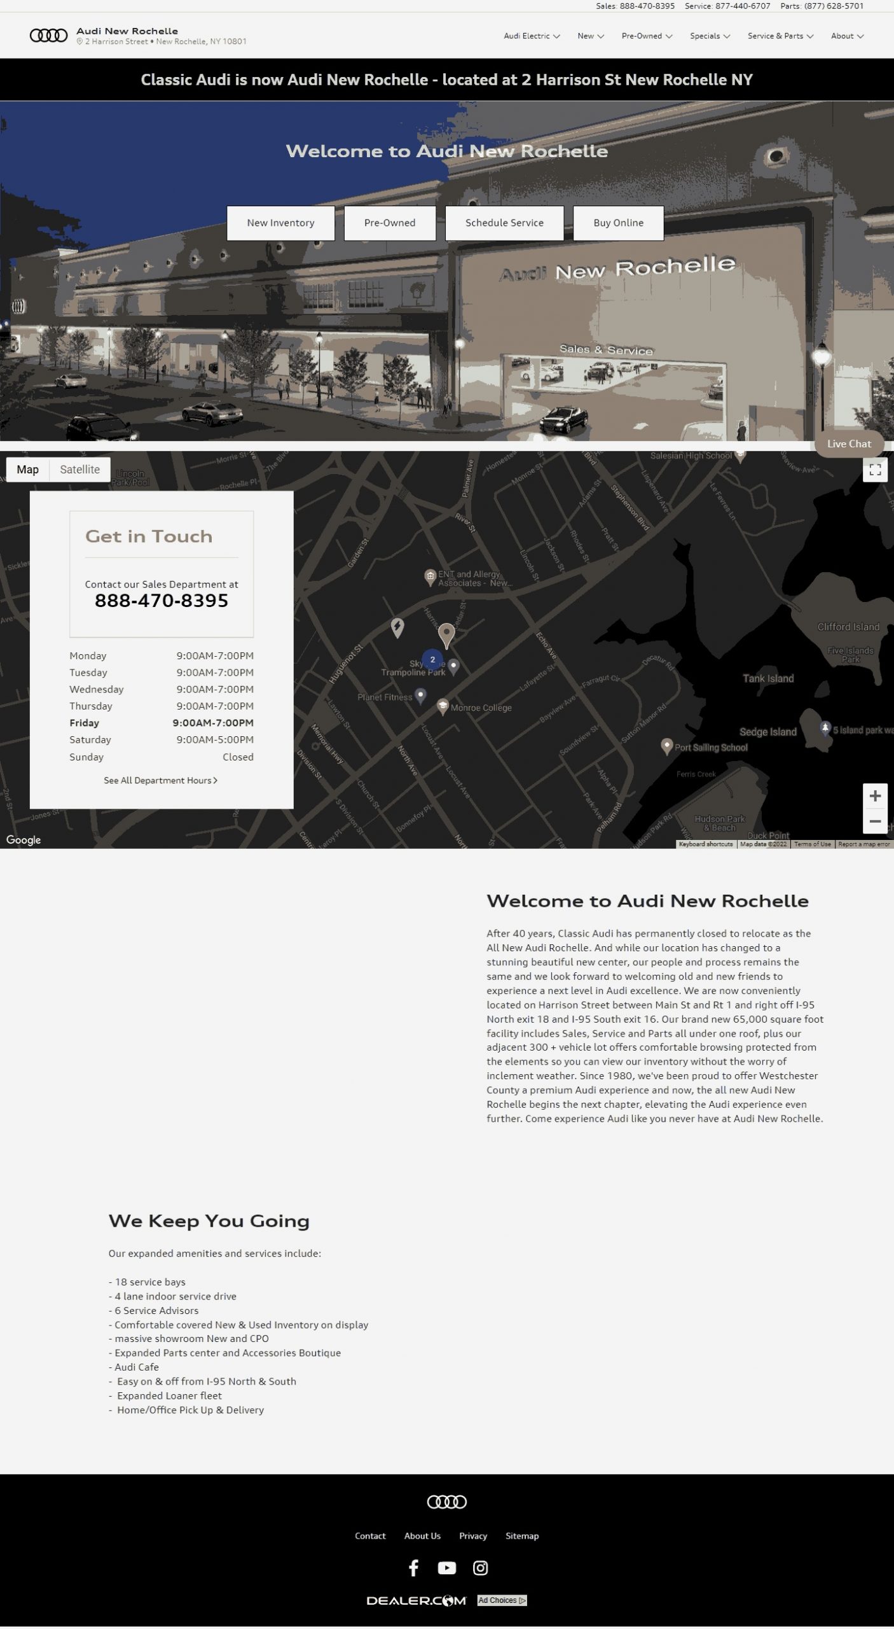
Task: Click the Classic Audi announcement banner
Action: pos(447,80)
